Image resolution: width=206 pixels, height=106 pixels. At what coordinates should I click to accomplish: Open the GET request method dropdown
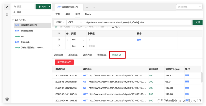(75, 22)
